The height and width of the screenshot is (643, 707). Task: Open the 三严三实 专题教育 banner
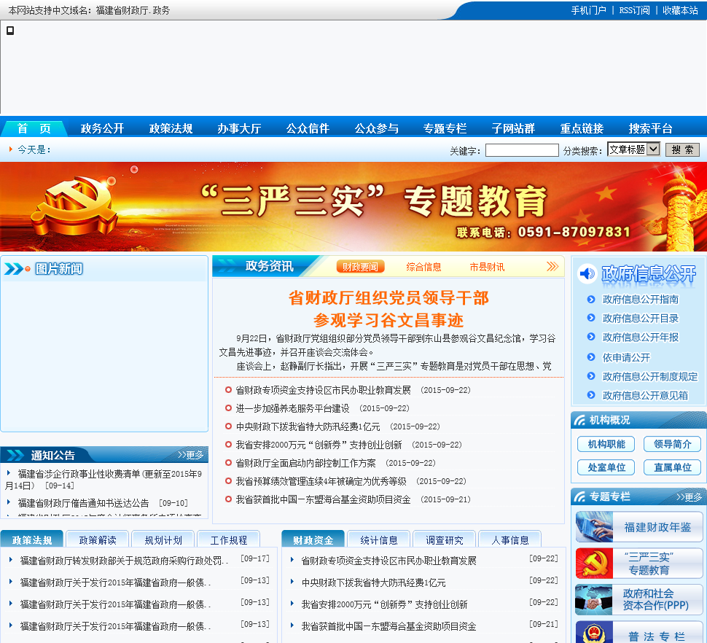coord(353,206)
